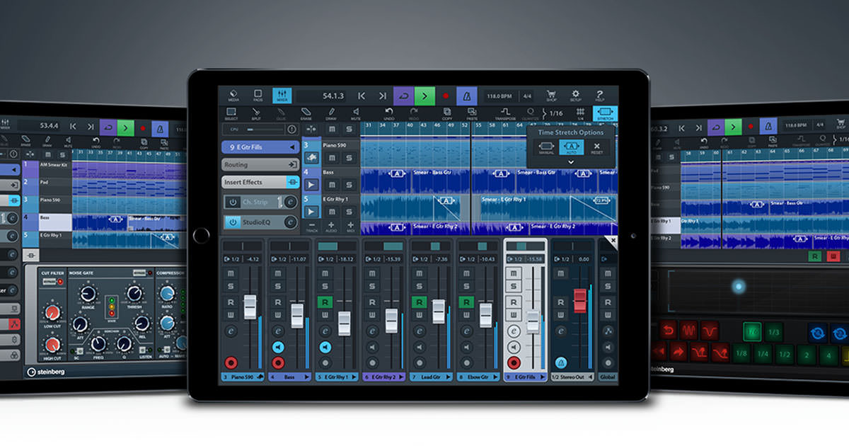This screenshot has width=849, height=446.
Task: Undo last action in center toolbar
Action: point(388,113)
